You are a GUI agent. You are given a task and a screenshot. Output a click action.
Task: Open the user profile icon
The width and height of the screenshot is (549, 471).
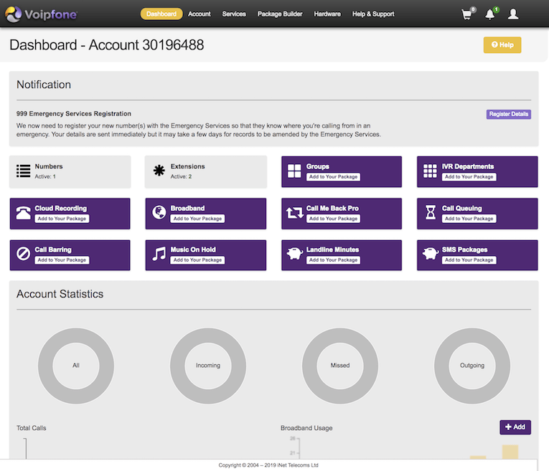pyautogui.click(x=513, y=14)
